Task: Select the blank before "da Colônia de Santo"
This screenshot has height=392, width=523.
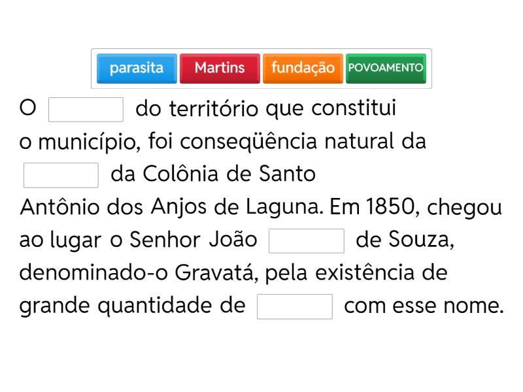Action: 61,175
